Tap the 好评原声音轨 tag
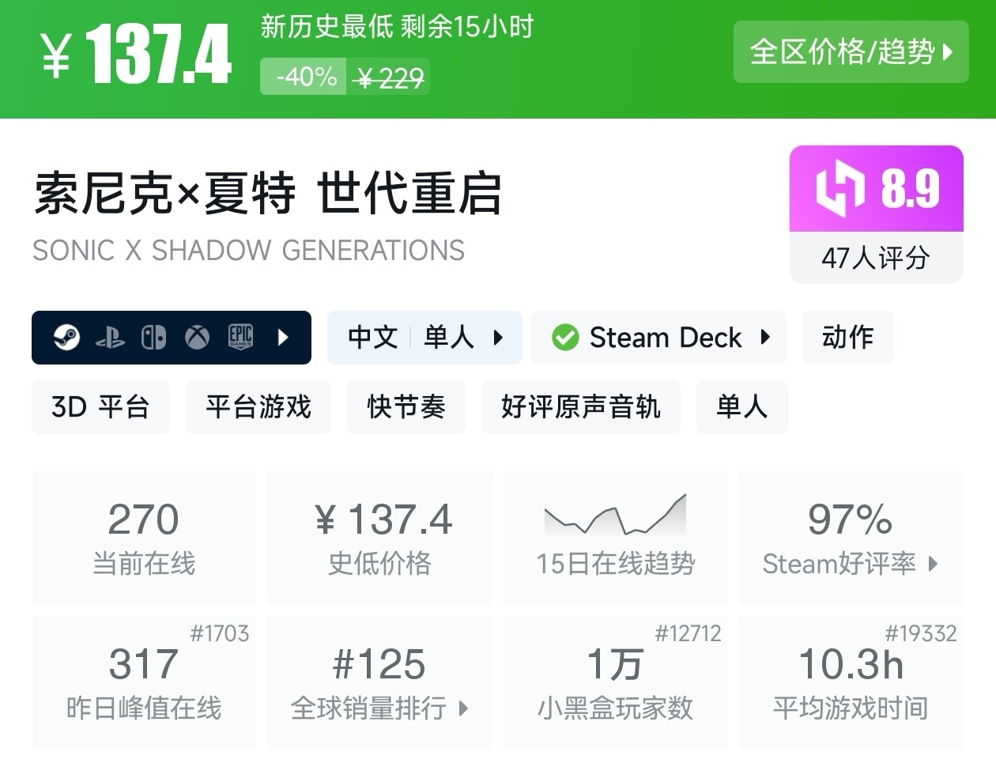Screen dimensions: 996x763 pos(580,407)
